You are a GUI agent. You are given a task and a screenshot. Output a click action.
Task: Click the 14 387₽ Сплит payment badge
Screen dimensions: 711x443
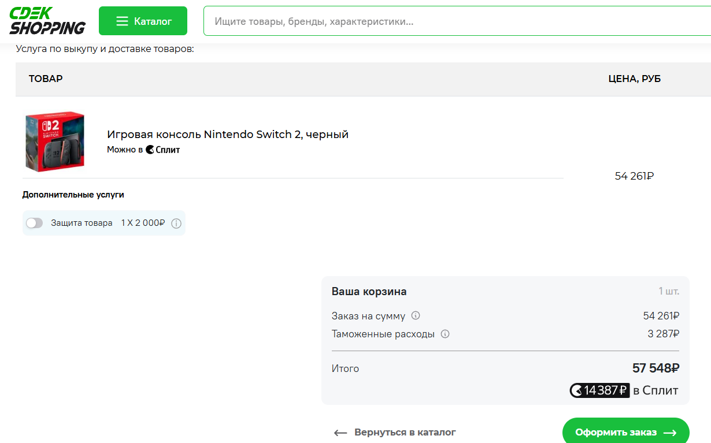tap(599, 390)
